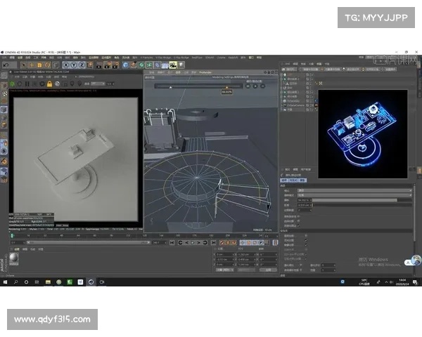Start Octane Live Viewer render gear

pyautogui.click(x=13, y=84)
